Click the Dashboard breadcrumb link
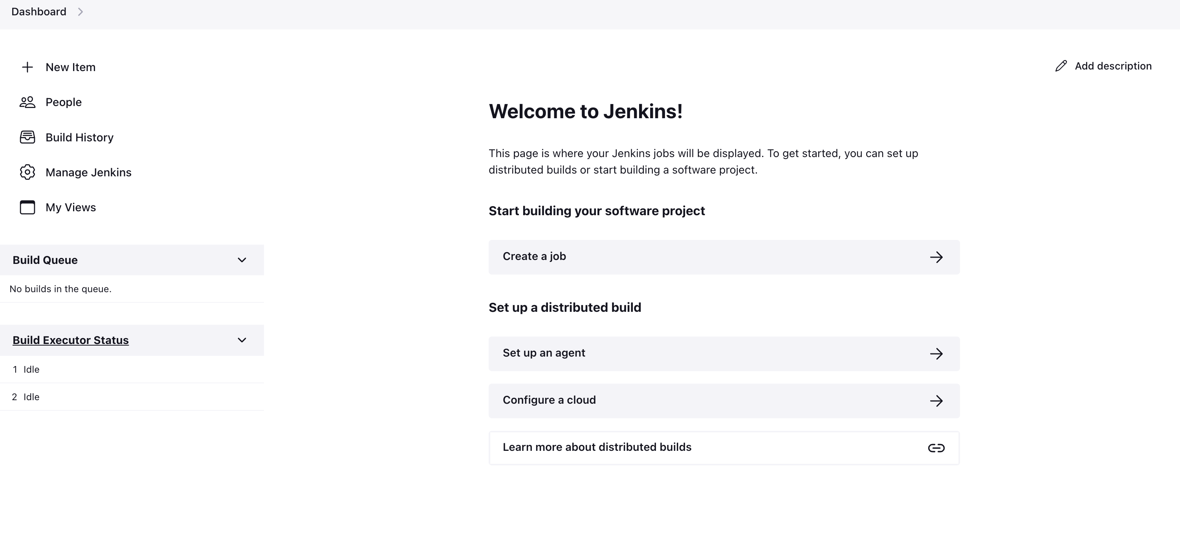 point(39,12)
